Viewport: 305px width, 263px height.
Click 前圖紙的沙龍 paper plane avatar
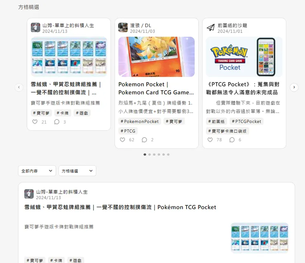coord(211,28)
